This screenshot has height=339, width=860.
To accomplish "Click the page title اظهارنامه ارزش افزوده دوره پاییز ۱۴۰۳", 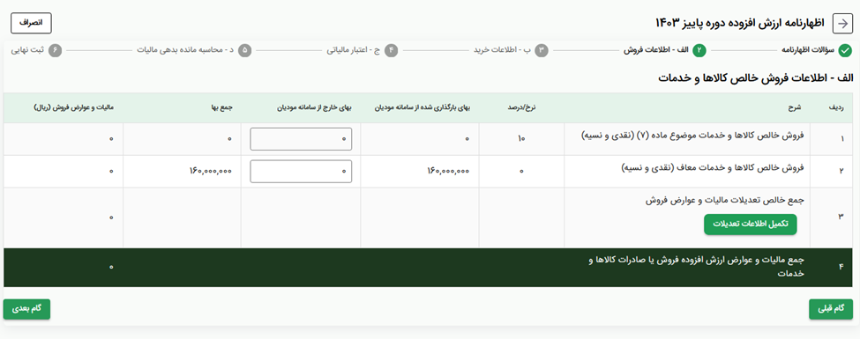I will click(x=740, y=24).
